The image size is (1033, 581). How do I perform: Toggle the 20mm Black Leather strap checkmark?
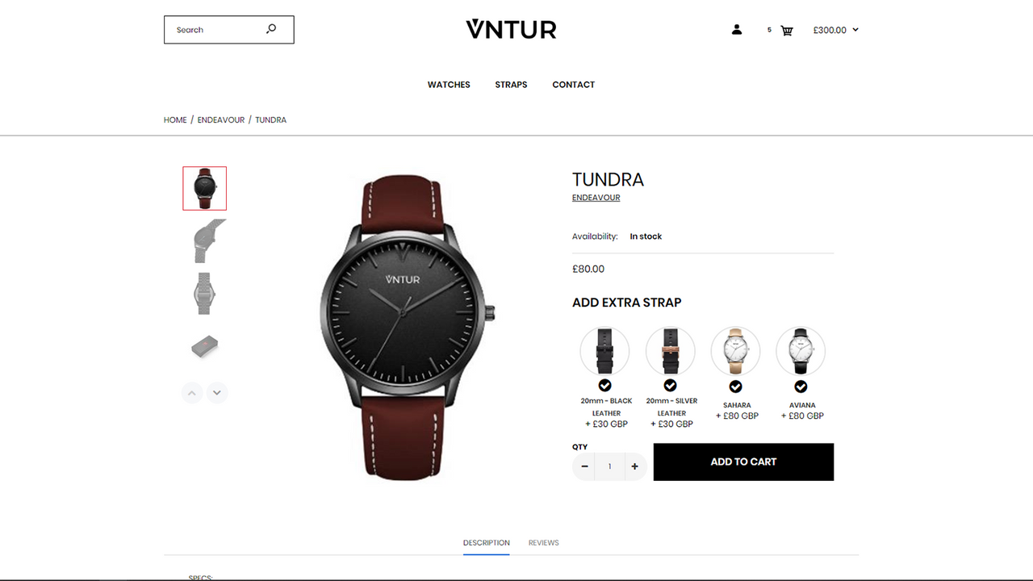(x=604, y=386)
